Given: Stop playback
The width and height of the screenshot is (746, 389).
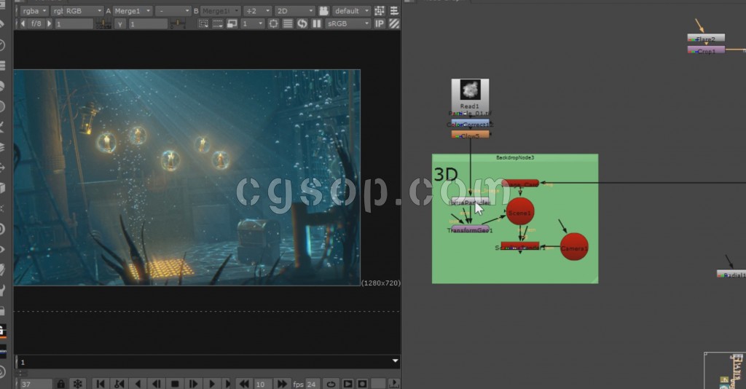Looking at the screenshot, I should coord(175,384).
